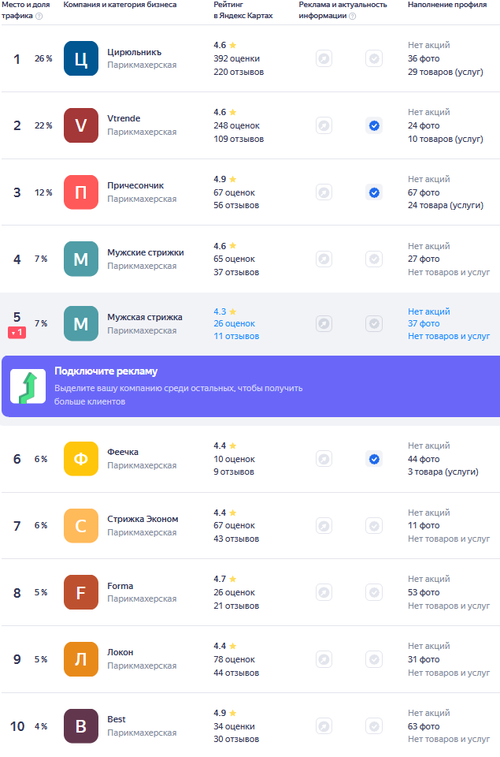
Task: Click the Феечка yellow Ф logo
Action: pyautogui.click(x=81, y=459)
